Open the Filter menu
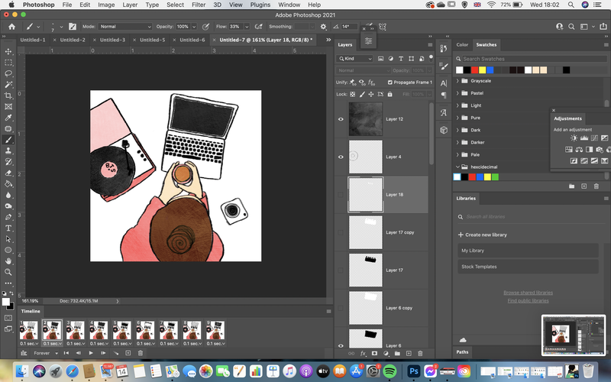611x382 pixels. click(x=199, y=5)
